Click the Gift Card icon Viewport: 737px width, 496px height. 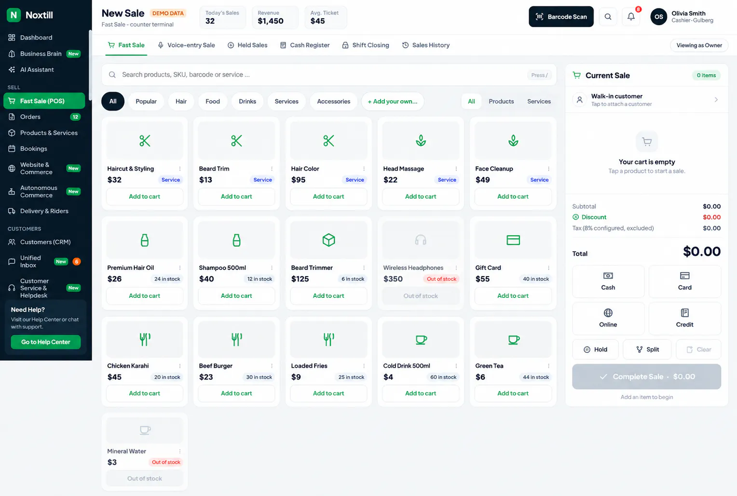tap(513, 240)
